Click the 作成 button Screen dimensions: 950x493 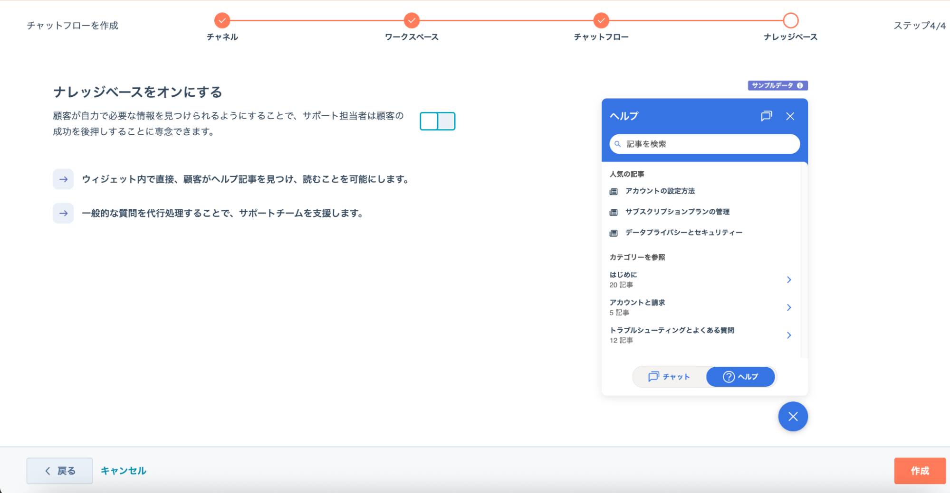coord(920,471)
